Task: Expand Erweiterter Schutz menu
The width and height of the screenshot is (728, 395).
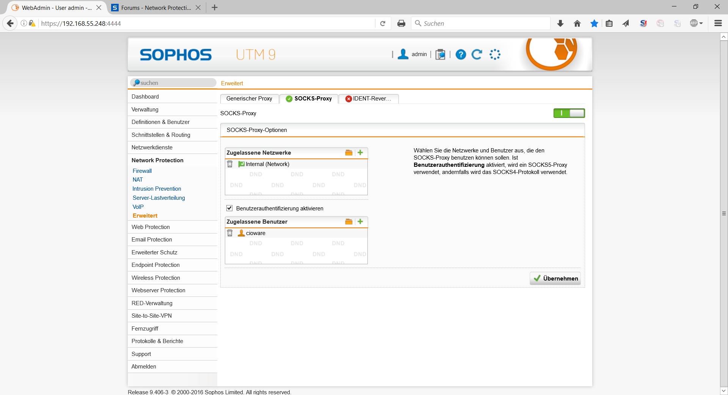Action: [173, 252]
